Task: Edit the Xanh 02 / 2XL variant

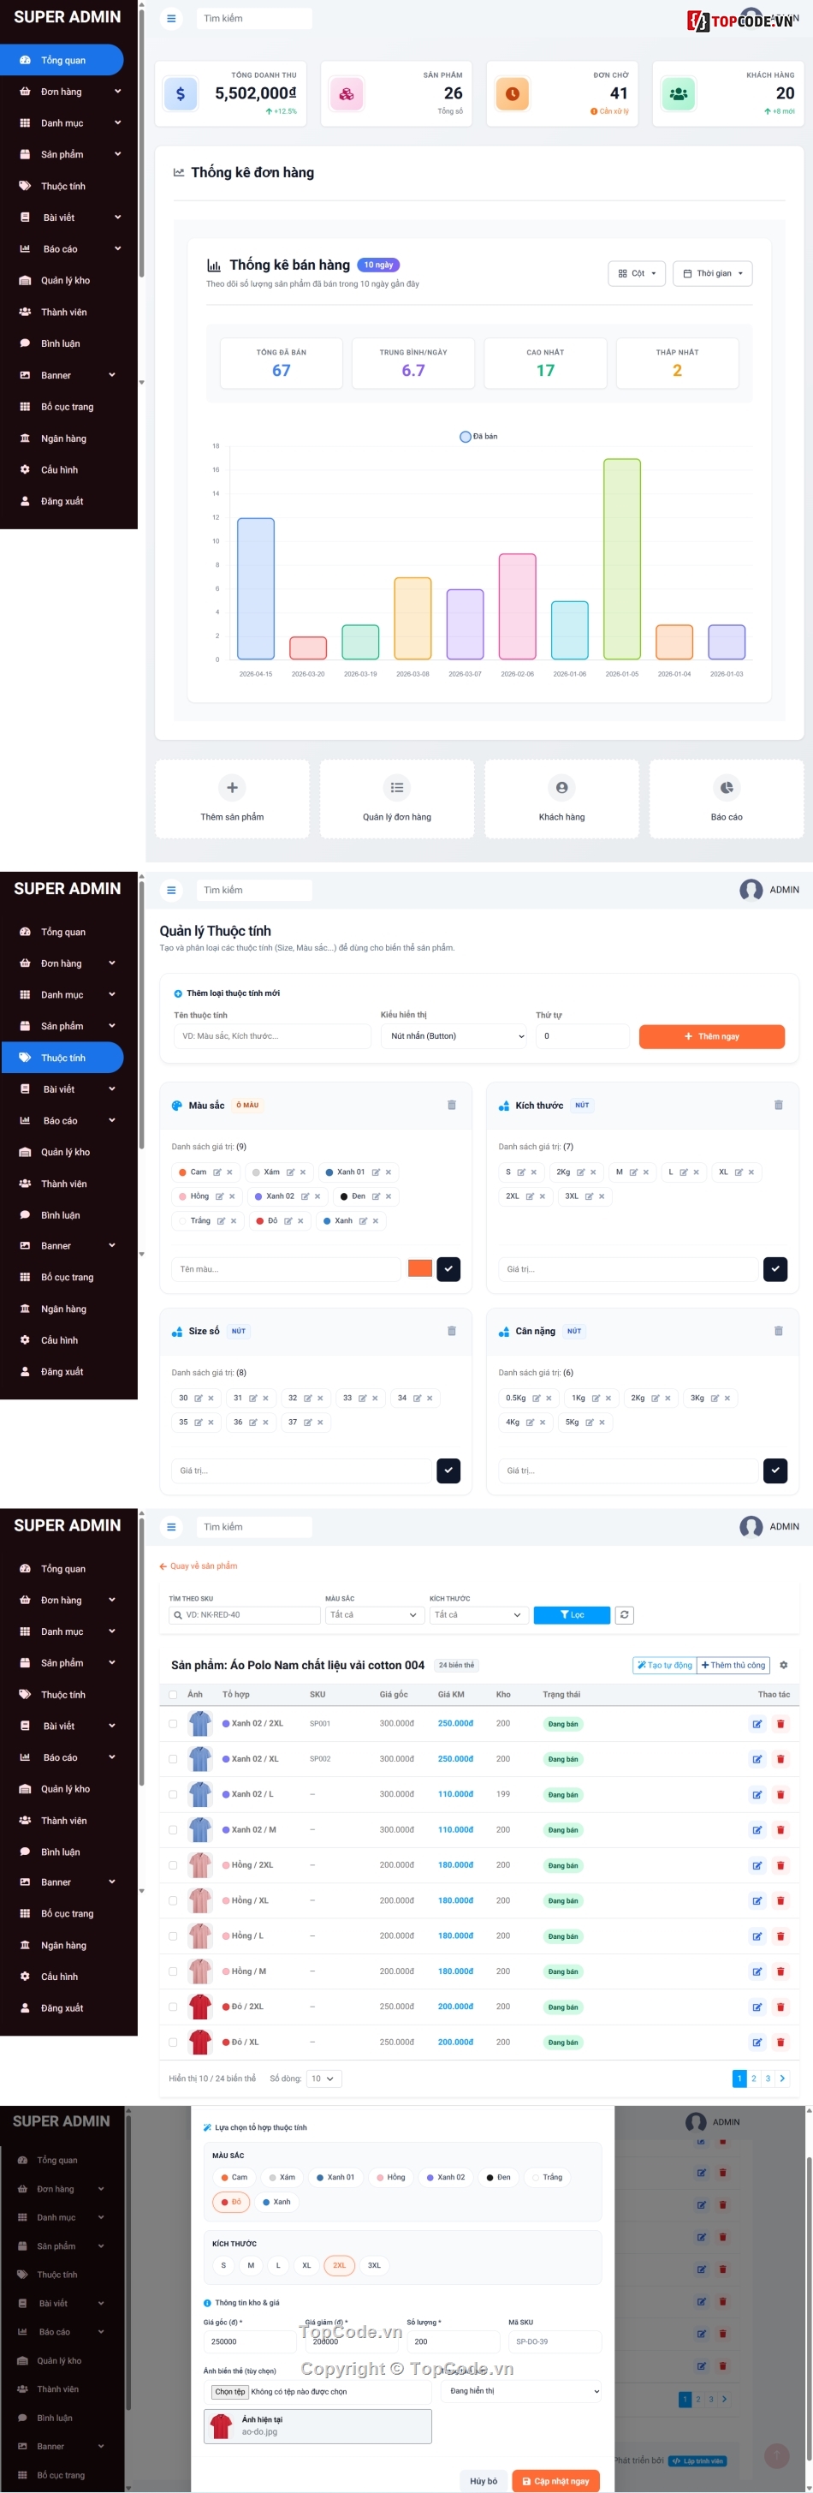Action: pyautogui.click(x=757, y=1724)
